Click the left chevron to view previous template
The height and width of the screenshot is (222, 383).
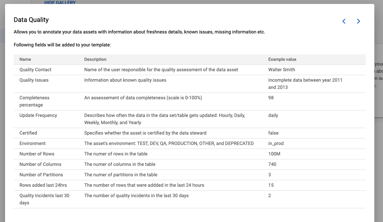pos(344,21)
